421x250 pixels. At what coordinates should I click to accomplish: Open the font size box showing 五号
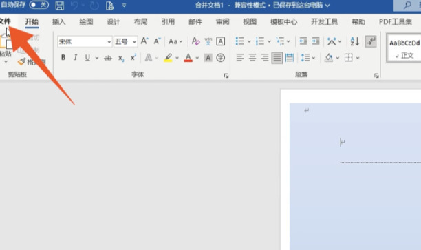(x=126, y=41)
